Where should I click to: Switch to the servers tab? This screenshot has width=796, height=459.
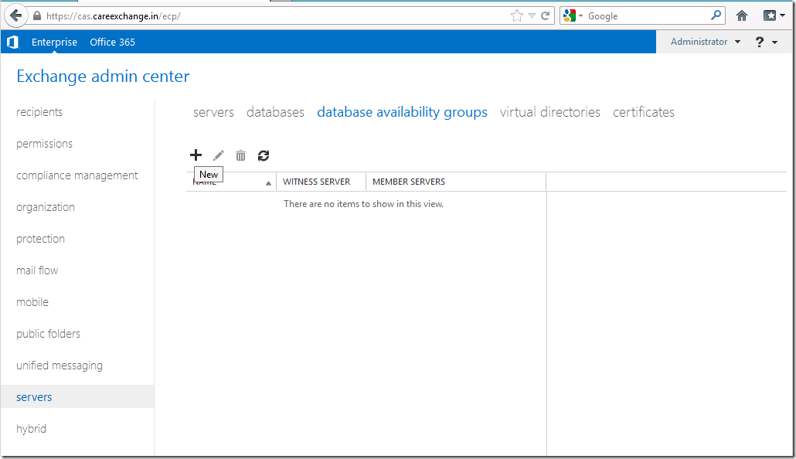pos(213,112)
